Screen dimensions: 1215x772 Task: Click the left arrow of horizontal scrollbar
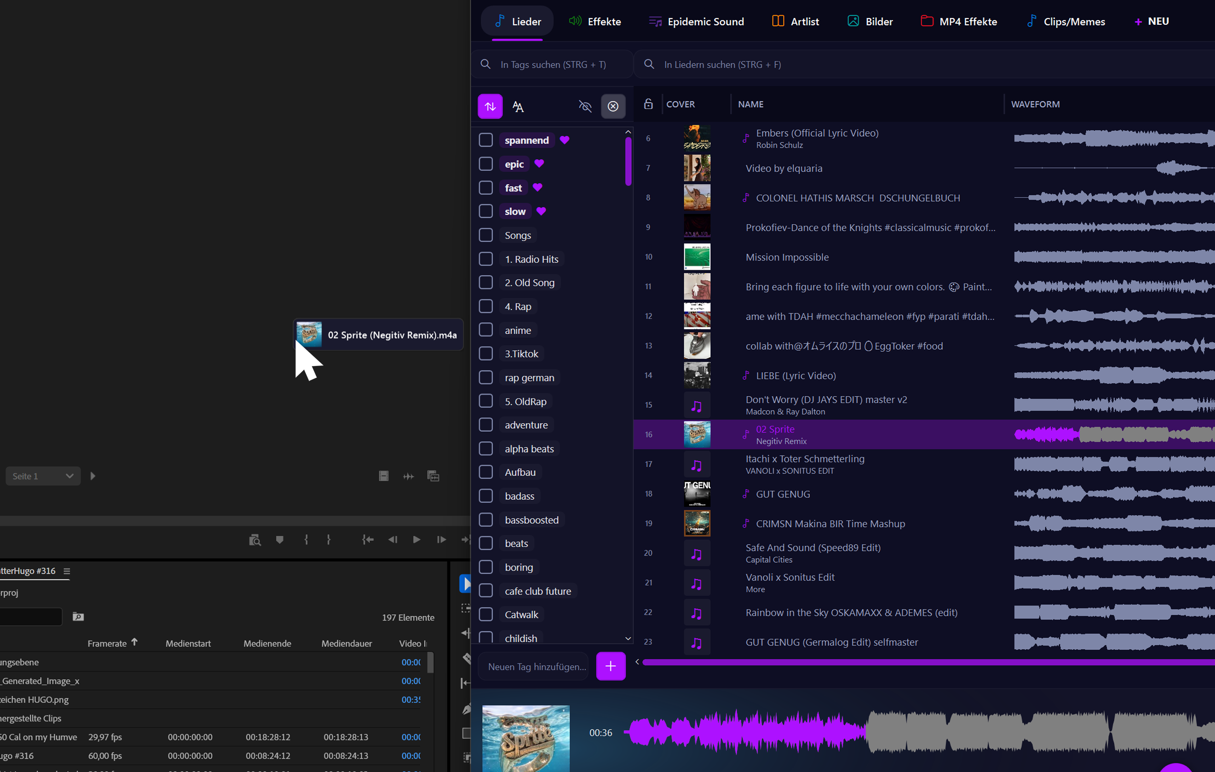click(x=637, y=661)
